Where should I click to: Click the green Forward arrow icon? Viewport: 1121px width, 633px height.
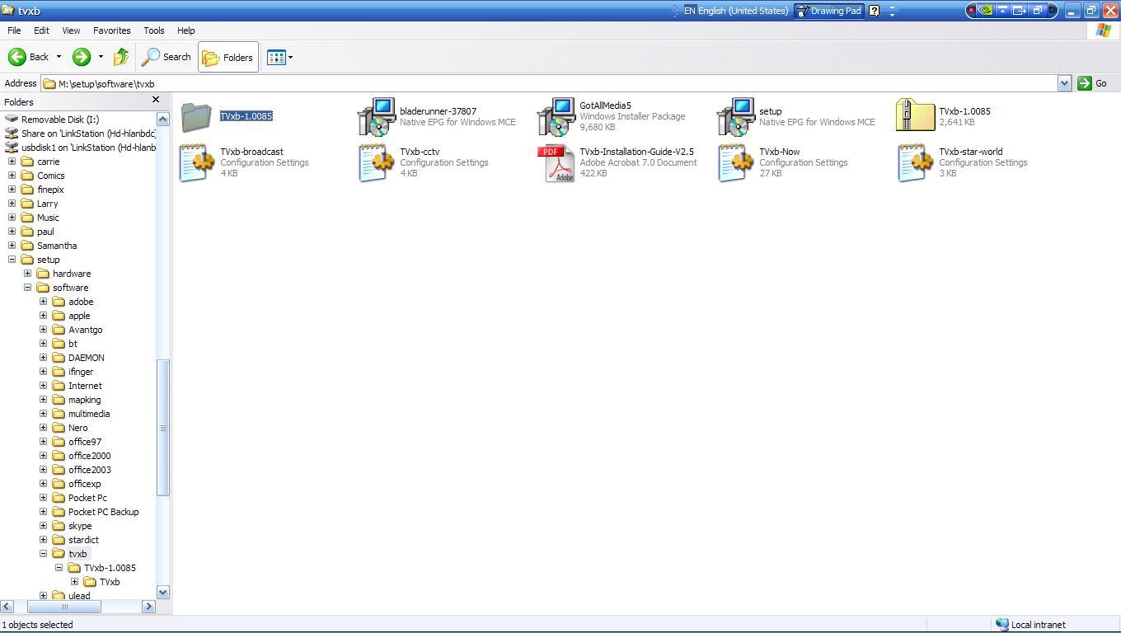pos(81,57)
